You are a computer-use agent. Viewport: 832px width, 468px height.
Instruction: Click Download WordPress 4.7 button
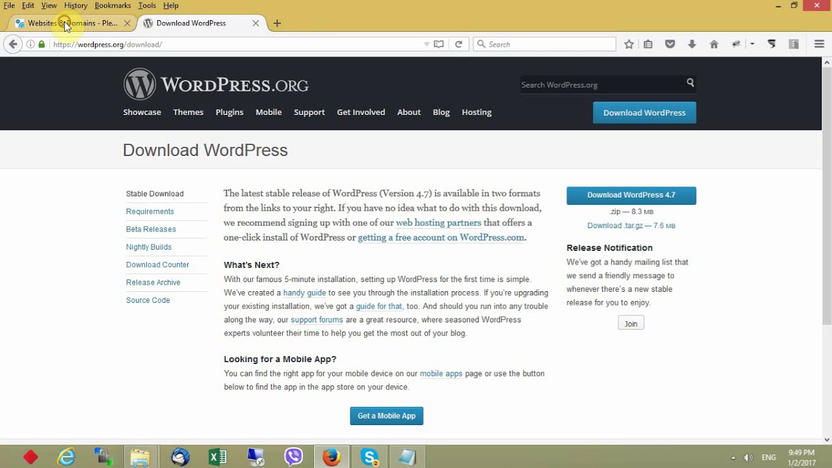click(x=631, y=195)
